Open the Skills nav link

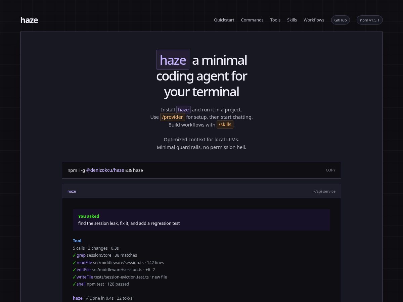pos(292,20)
